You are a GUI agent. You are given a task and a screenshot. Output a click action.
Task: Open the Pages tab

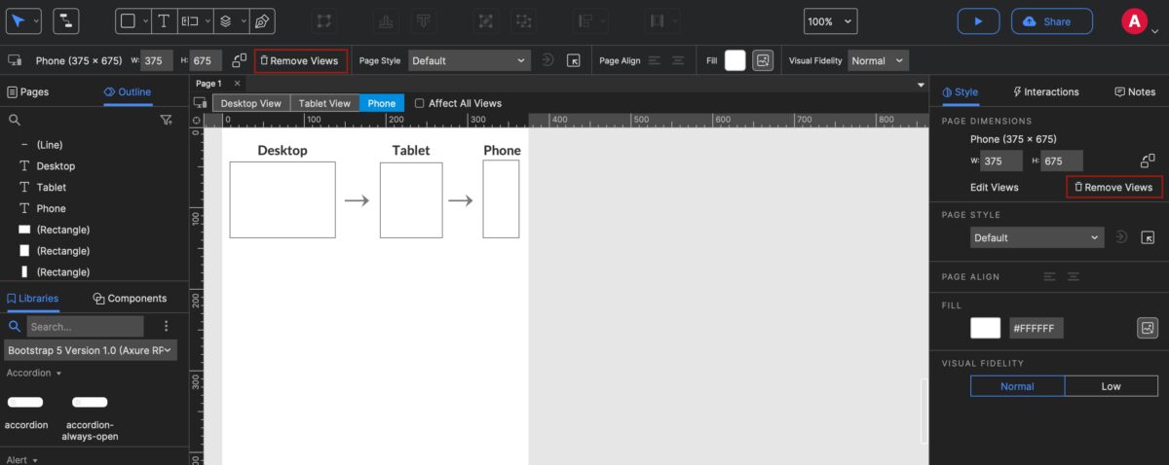[28, 91]
